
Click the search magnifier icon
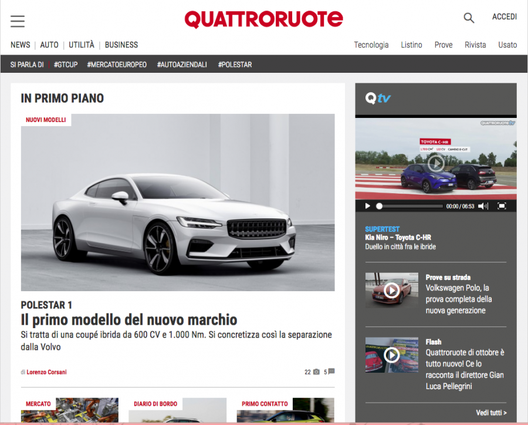(469, 18)
